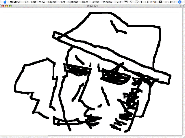
Task: Open the View menu
Action: coord(42,2)
